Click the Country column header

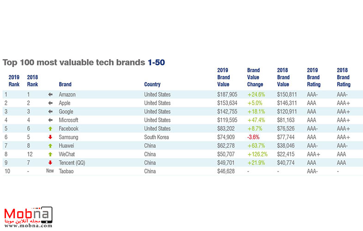[x=152, y=85]
